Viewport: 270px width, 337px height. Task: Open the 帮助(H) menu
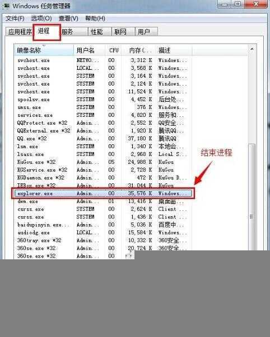(x=95, y=18)
